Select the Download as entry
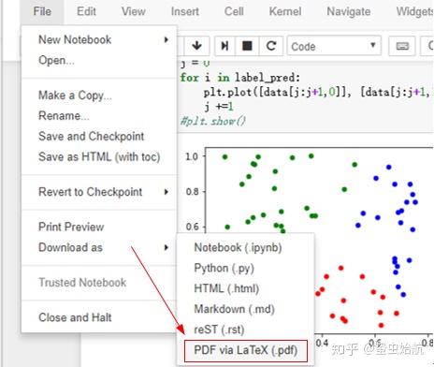Screen dimensions: 434x367 (x=99, y=247)
